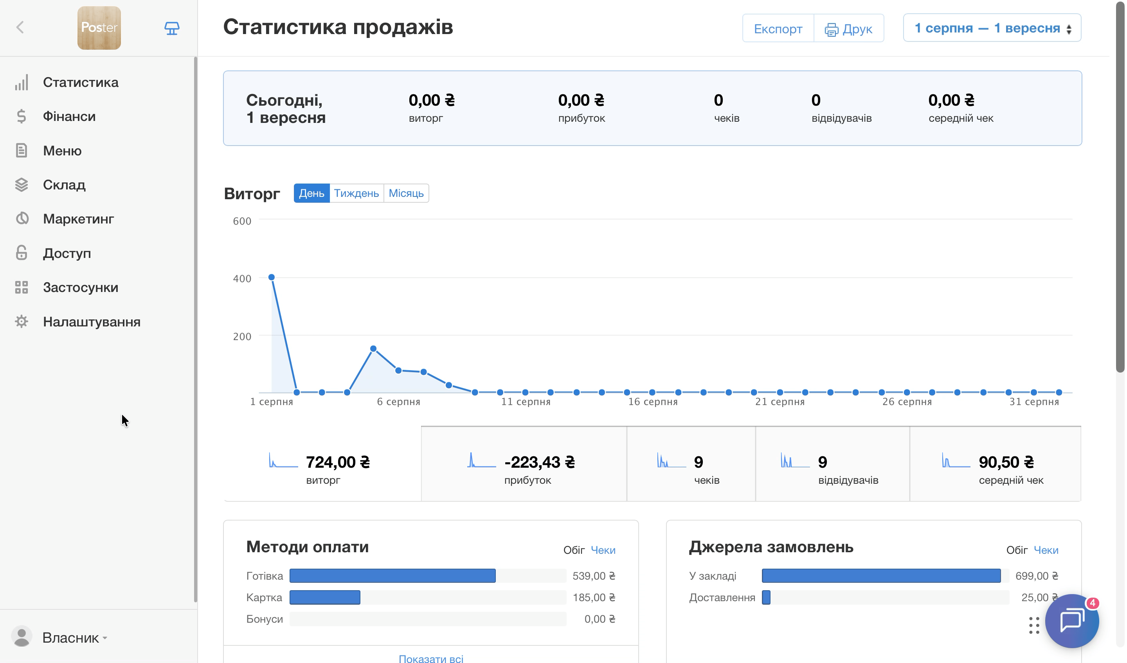Click the sparkline next to 90,50 ₴
The height and width of the screenshot is (663, 1127).
tap(956, 460)
